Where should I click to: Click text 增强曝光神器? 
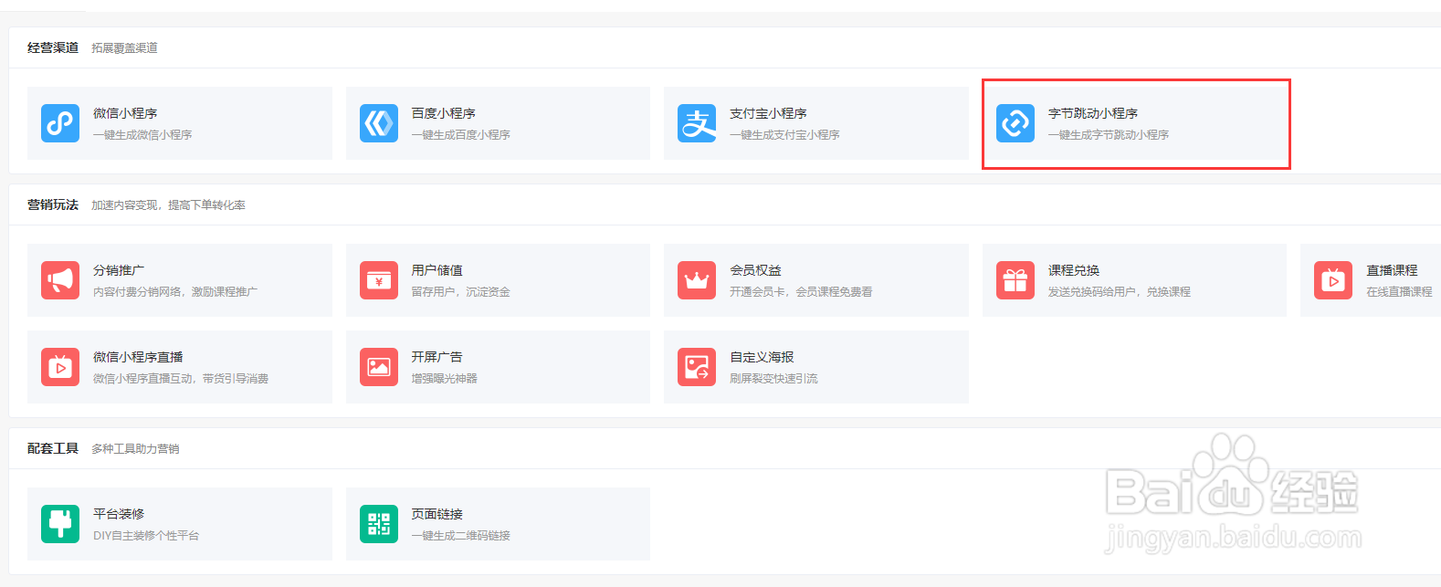click(x=444, y=379)
